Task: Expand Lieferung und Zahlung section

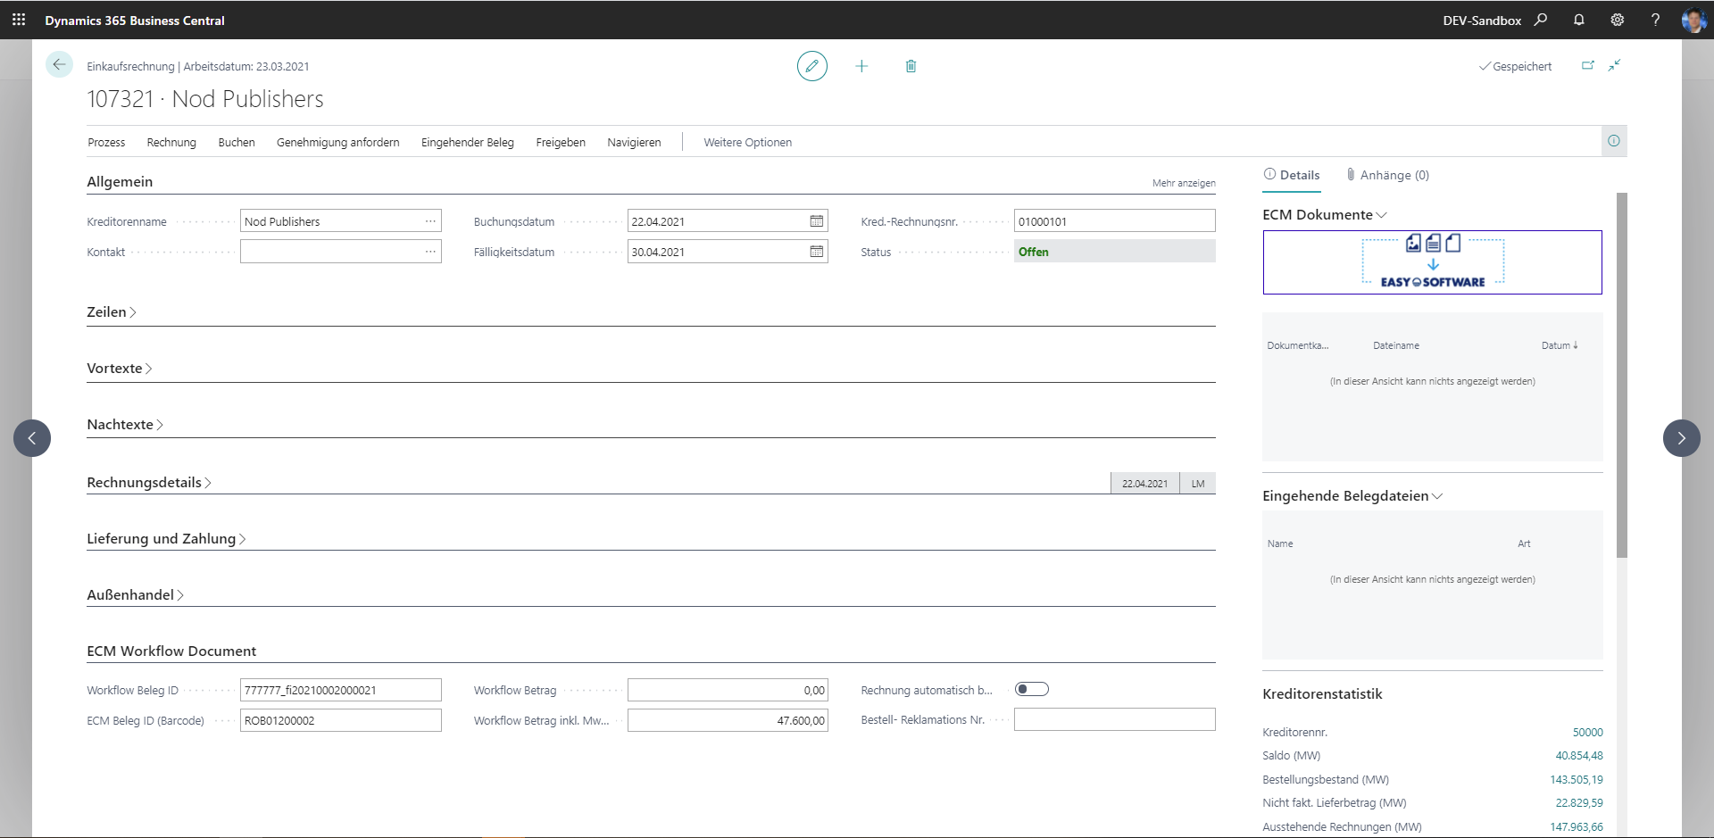Action: tap(166, 539)
